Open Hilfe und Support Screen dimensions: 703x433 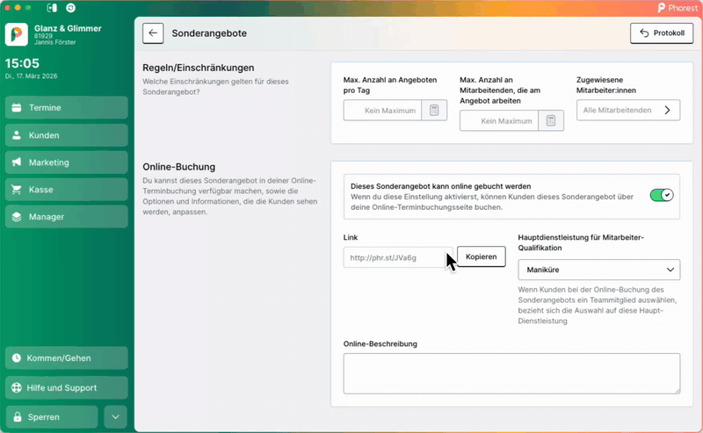[x=67, y=387]
